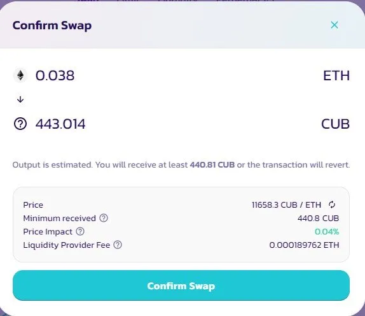Viewport: 365px width, 316px height.
Task: Click the 11658.3 CUB / ETH price
Action: pyautogui.click(x=286, y=205)
